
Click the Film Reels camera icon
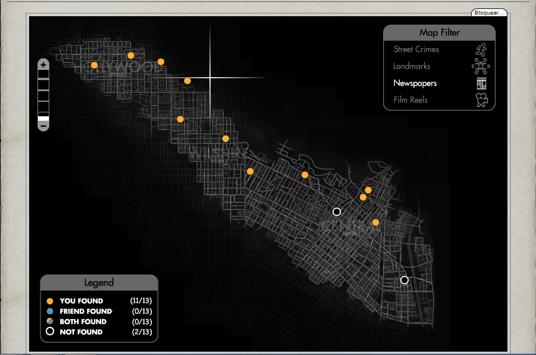click(481, 100)
